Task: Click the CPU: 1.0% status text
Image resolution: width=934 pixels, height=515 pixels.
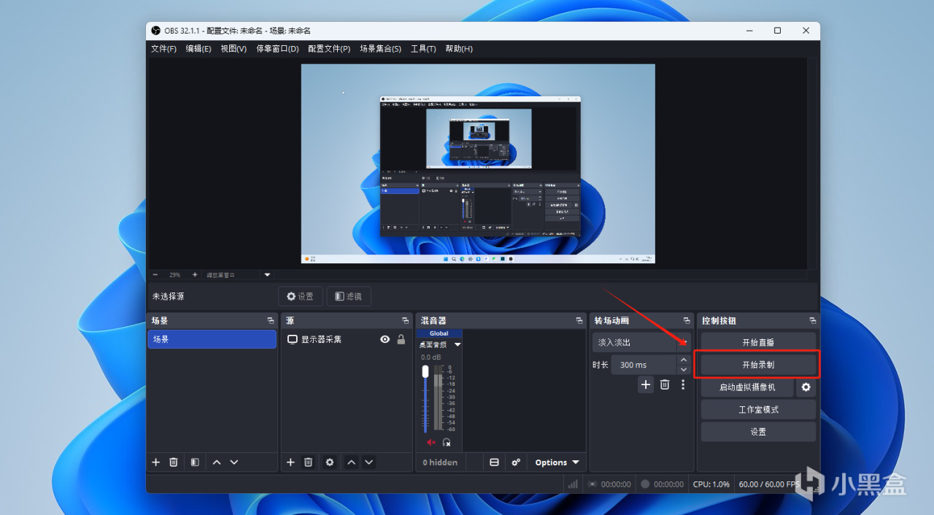Action: coord(711,484)
